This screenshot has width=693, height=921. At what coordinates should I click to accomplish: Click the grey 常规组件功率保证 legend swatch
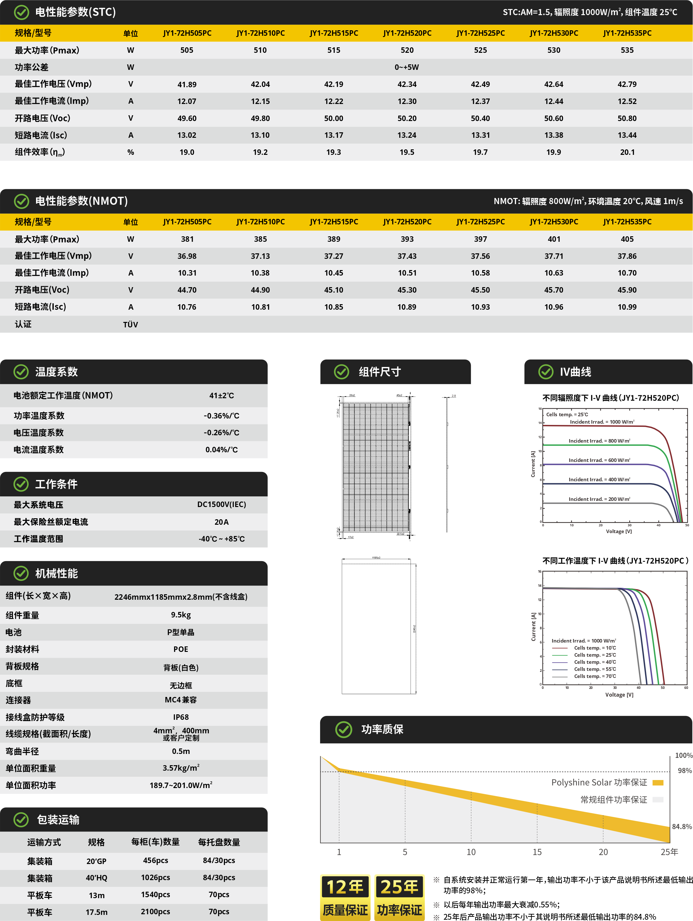pyautogui.click(x=658, y=799)
